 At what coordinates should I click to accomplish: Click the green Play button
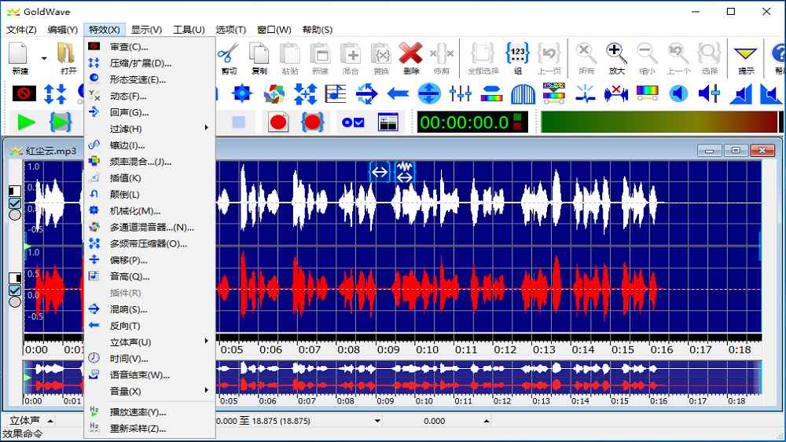pos(26,122)
